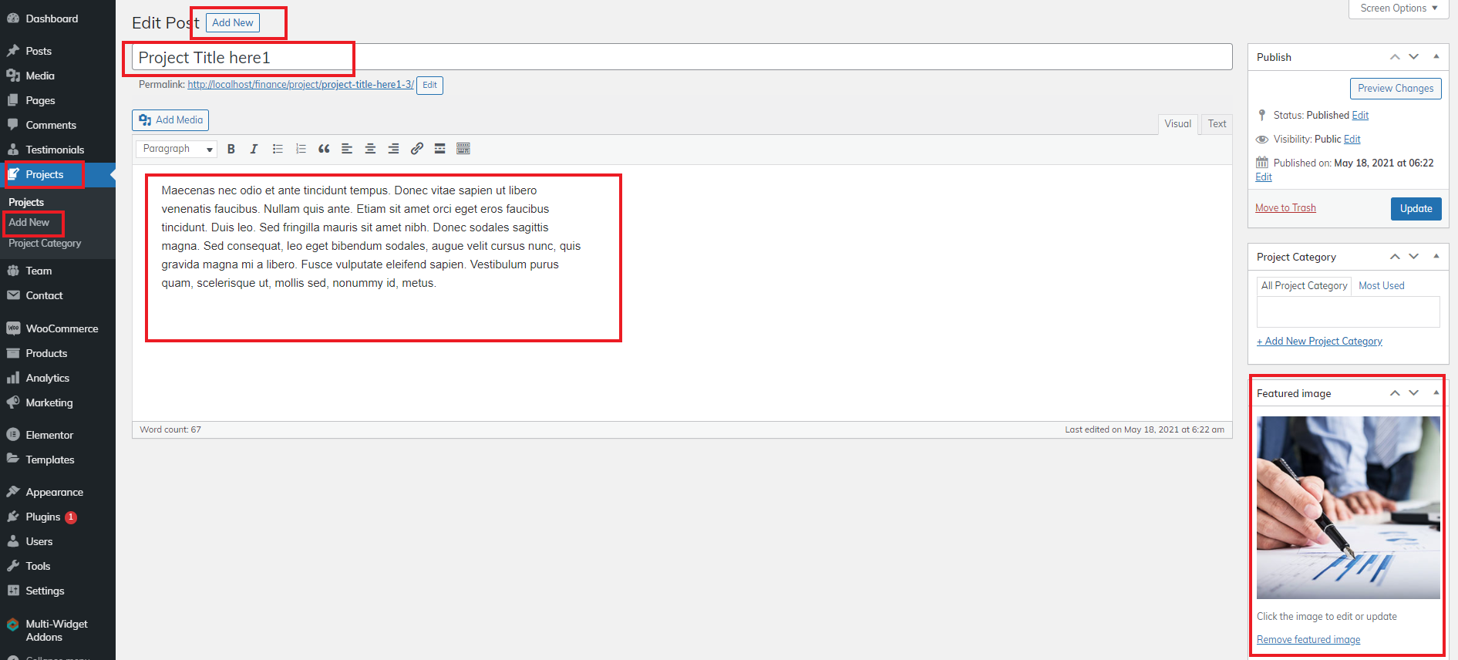The width and height of the screenshot is (1458, 660).
Task: Apply blockquote formatting
Action: (x=324, y=149)
